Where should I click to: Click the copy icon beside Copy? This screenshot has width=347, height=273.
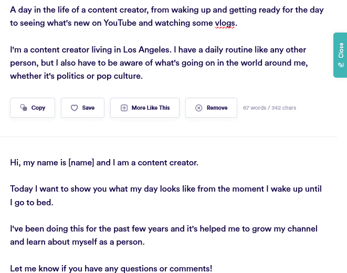point(24,108)
